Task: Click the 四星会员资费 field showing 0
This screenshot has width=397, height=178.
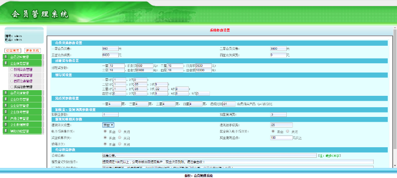Action: click(x=278, y=55)
